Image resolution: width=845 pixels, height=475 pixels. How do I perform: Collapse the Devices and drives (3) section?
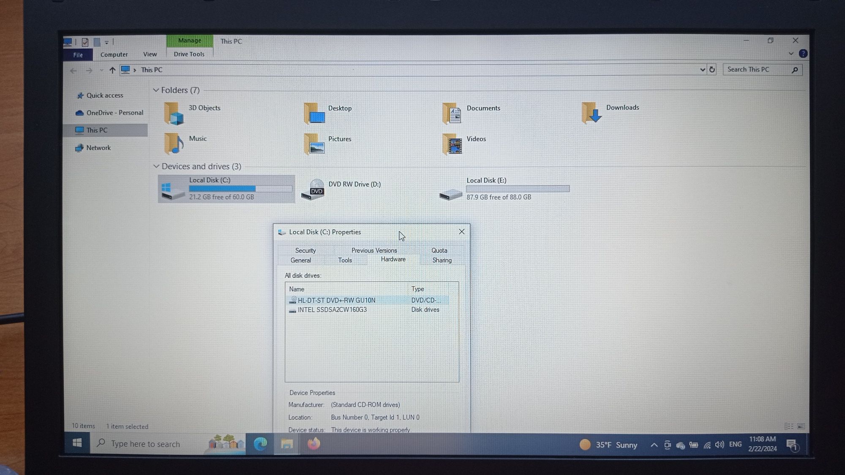click(x=156, y=166)
